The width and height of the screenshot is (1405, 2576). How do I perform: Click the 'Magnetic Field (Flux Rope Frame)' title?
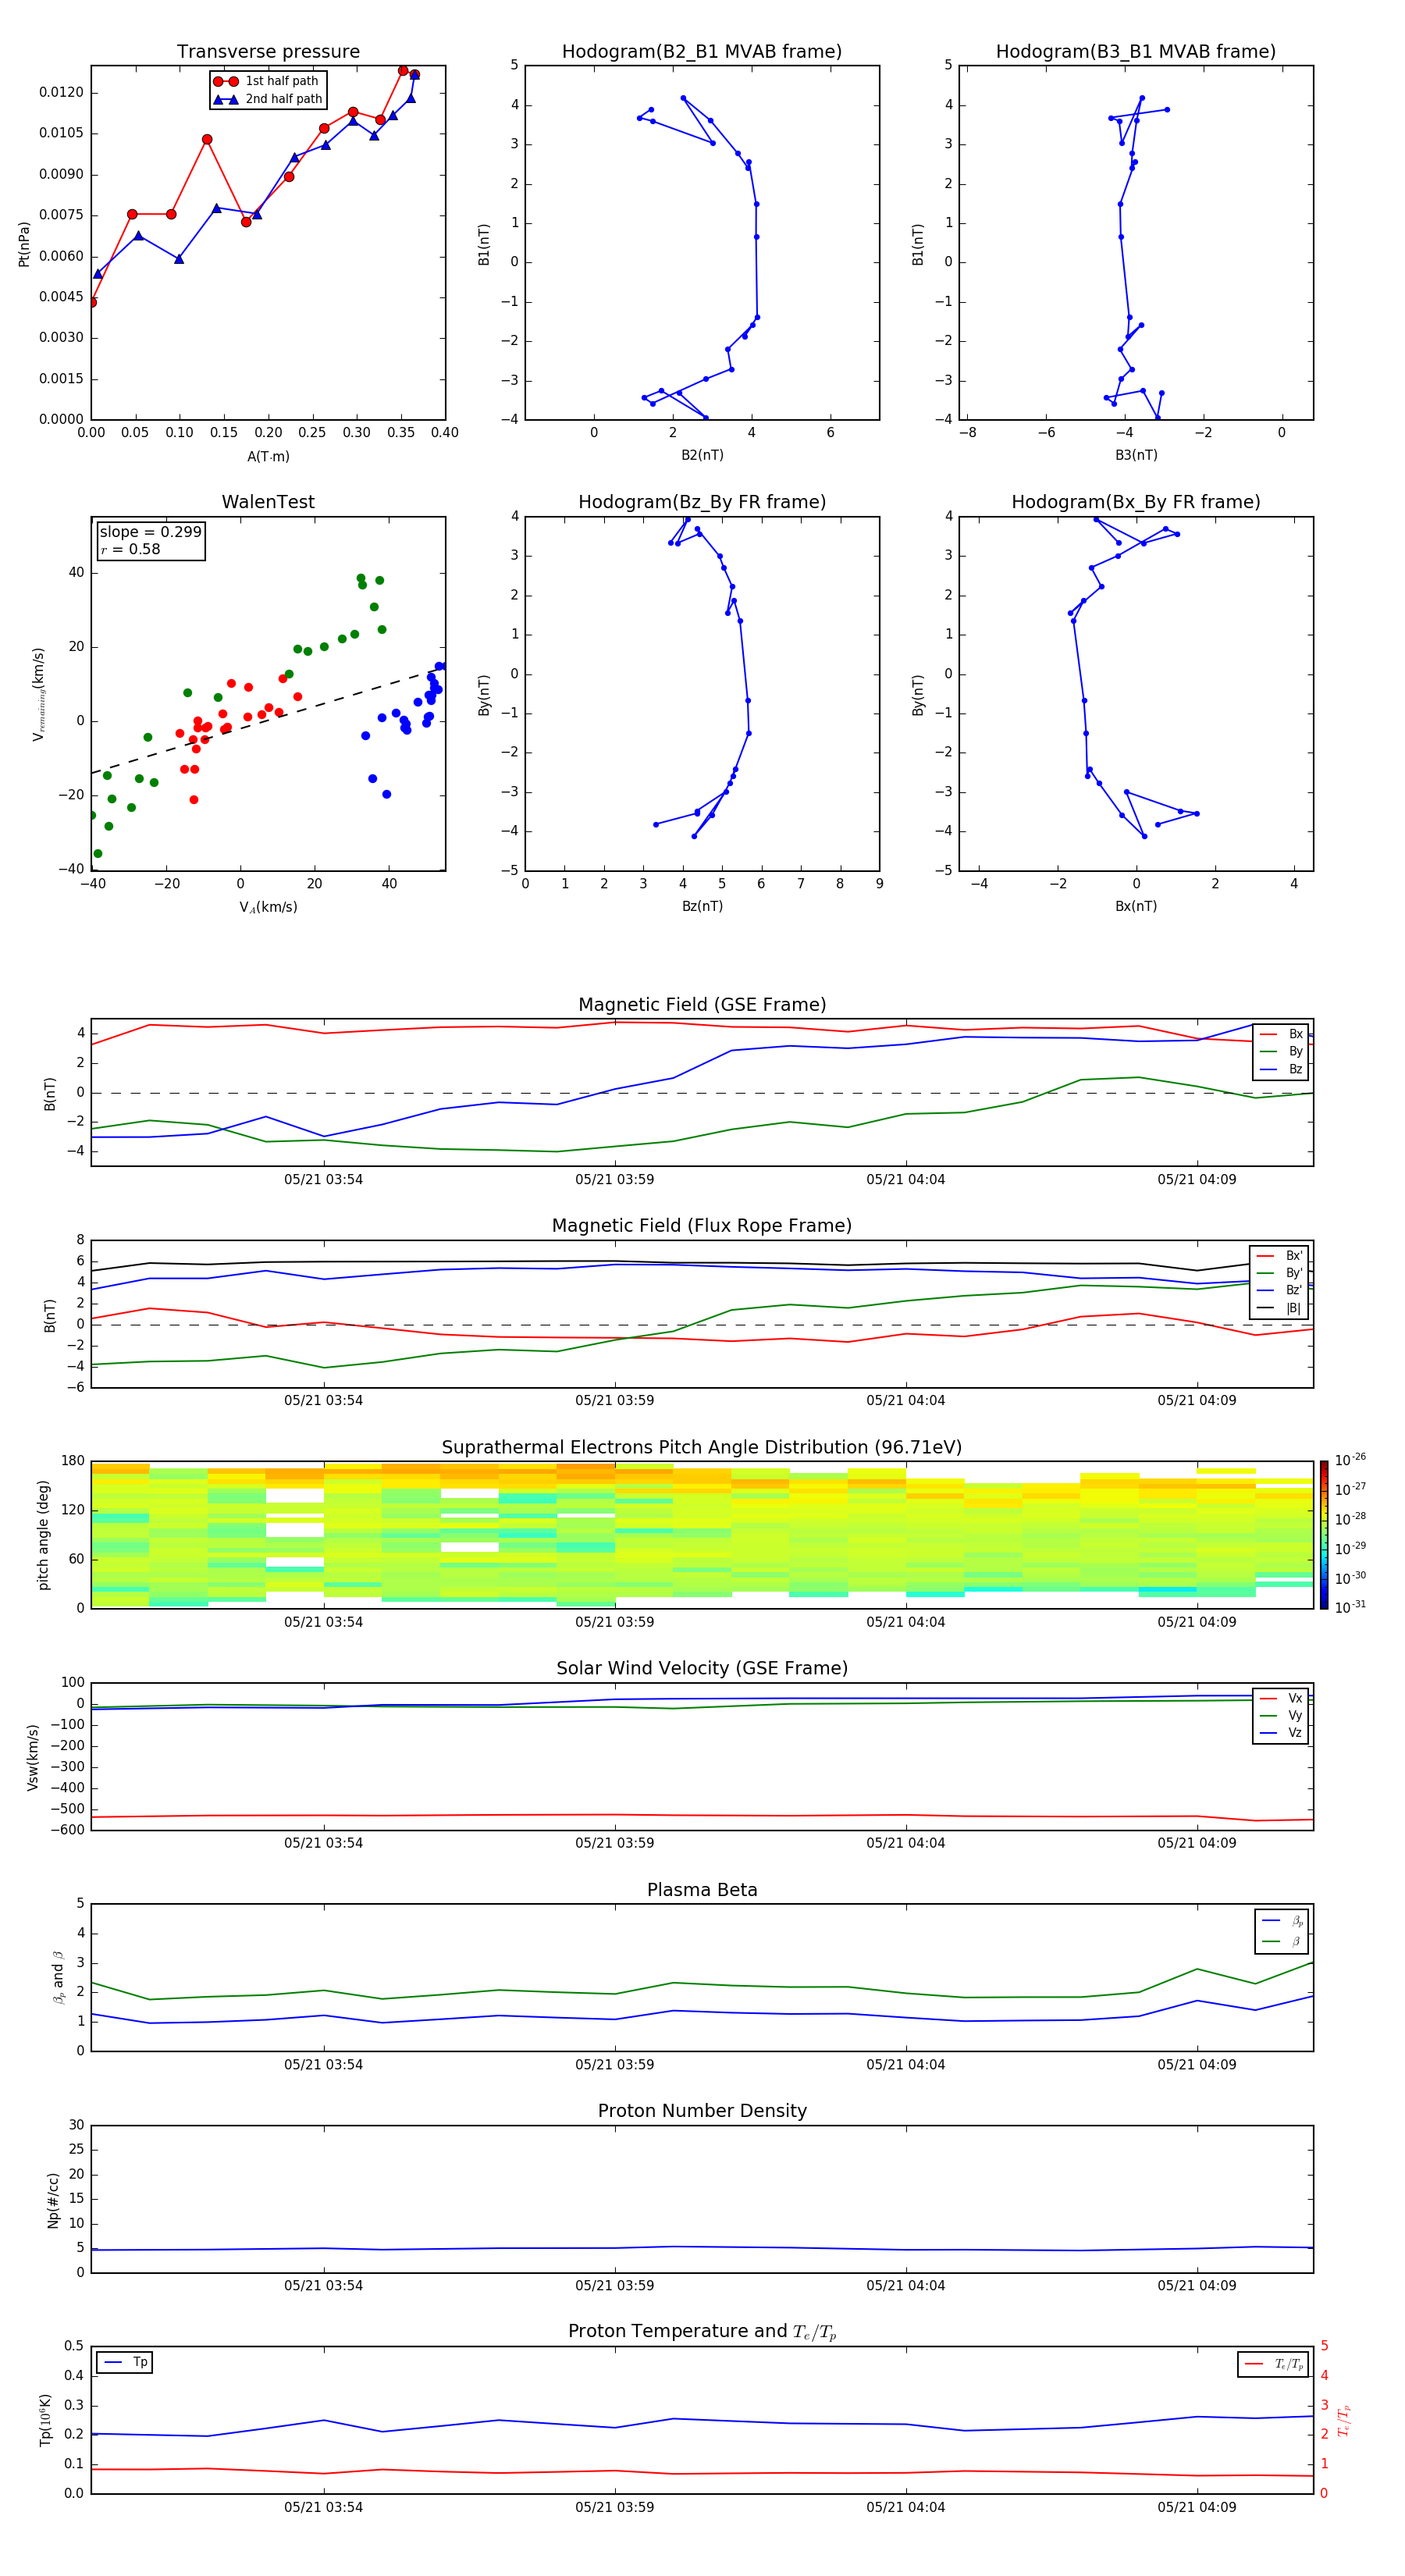[702, 1226]
